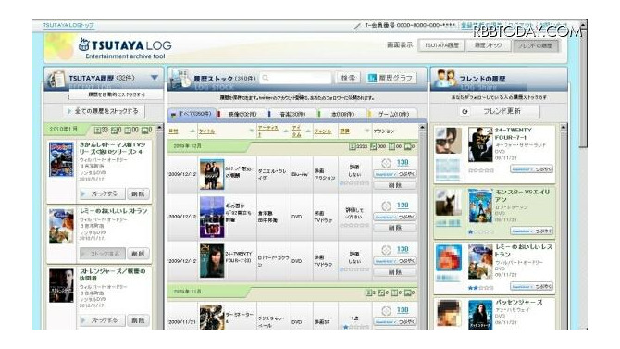
Task: Sort by 日付 column arrow
Action: [x=192, y=131]
